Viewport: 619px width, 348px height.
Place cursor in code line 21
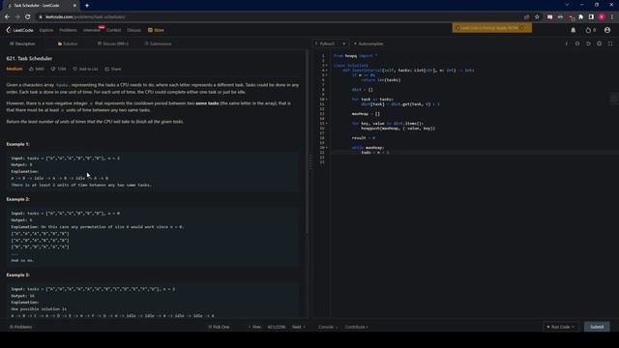coord(474,153)
